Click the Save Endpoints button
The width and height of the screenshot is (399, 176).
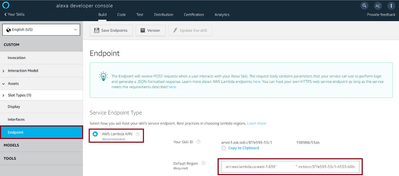coord(111,31)
